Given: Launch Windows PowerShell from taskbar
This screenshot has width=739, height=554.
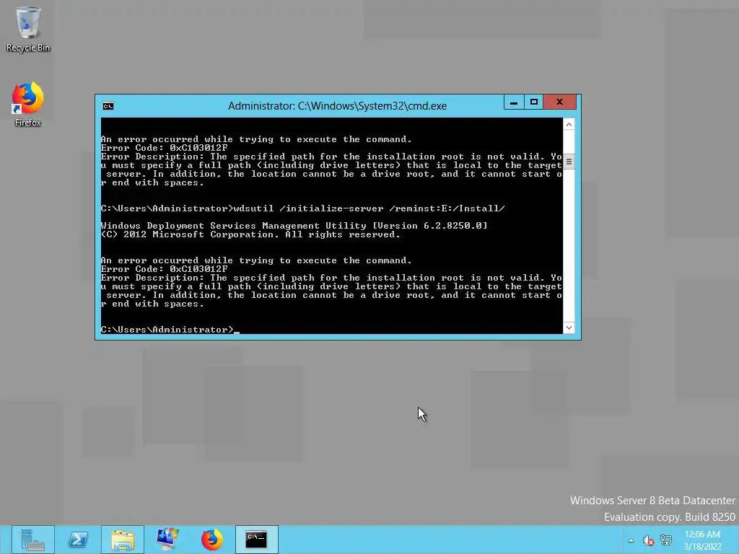Looking at the screenshot, I should [78, 540].
